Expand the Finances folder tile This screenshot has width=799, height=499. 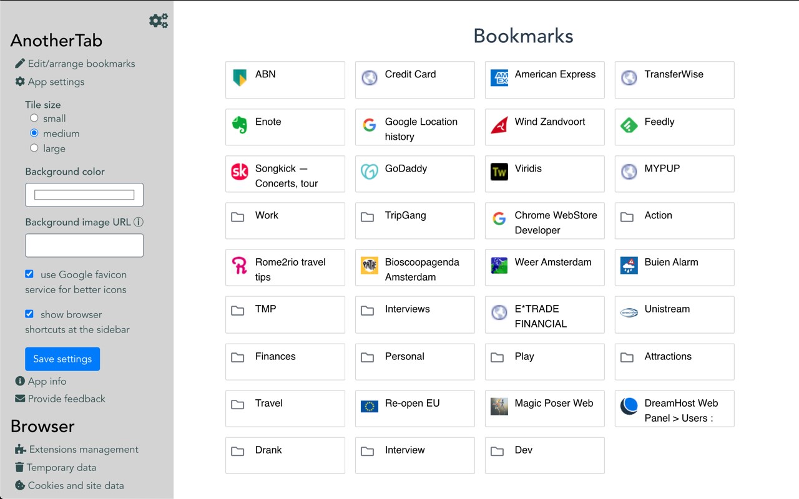[285, 361]
